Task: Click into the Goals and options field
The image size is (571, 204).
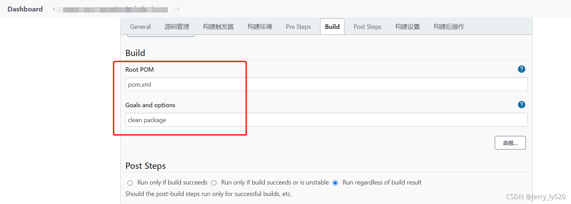Action: coord(326,120)
